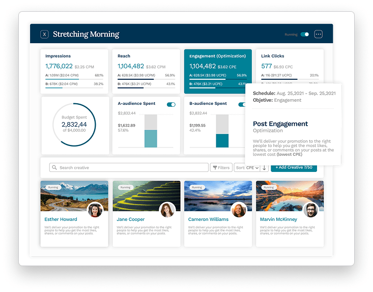The width and height of the screenshot is (373, 292).
Task: Click the magnifier icon in search bar
Action: click(x=54, y=167)
